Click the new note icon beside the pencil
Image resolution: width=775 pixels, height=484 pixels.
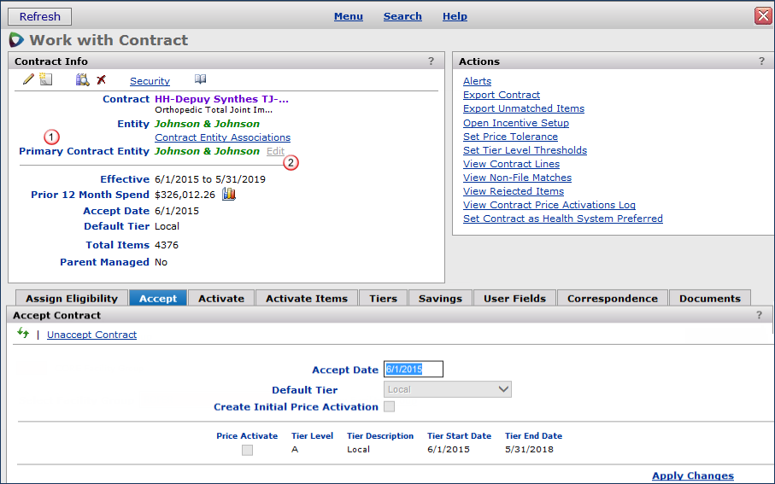click(46, 79)
